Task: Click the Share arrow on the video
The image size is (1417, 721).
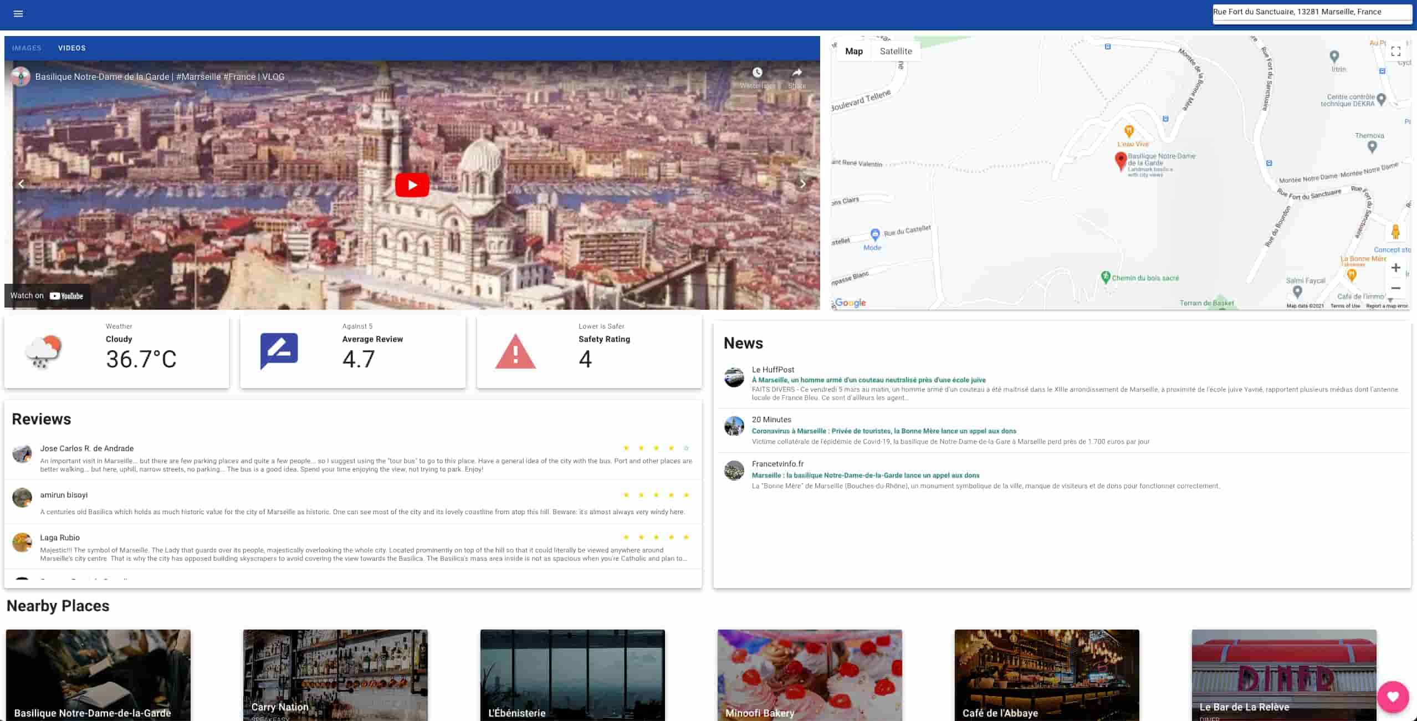Action: (796, 73)
